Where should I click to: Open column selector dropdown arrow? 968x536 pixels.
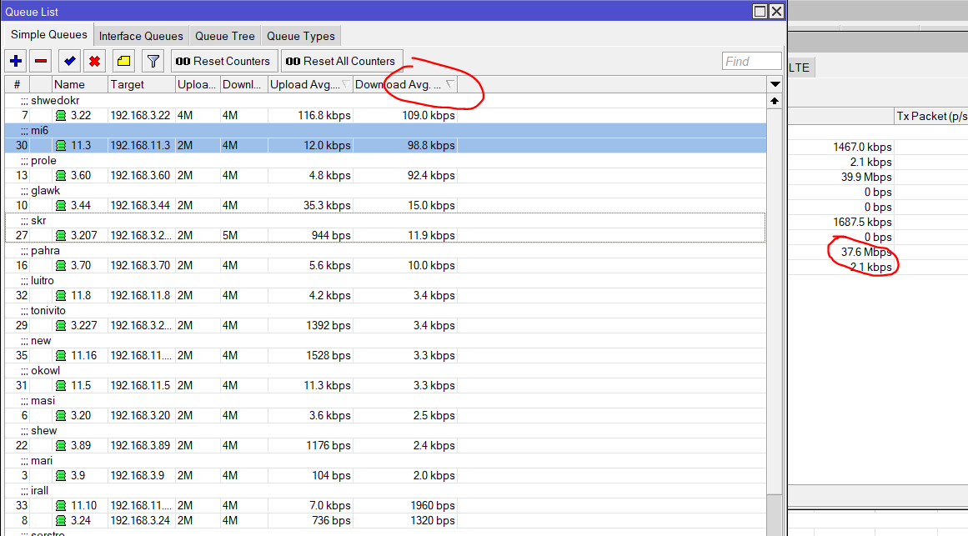pyautogui.click(x=775, y=84)
